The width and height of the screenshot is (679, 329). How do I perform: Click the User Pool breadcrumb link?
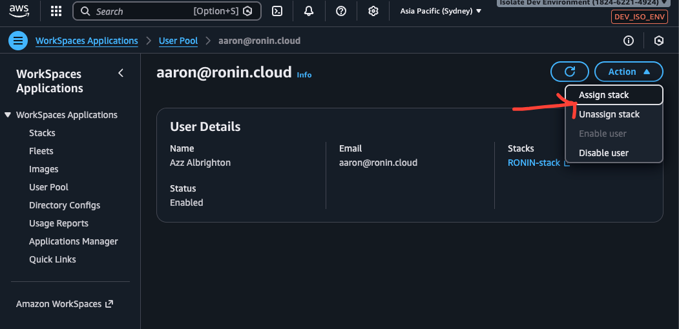[x=178, y=41]
